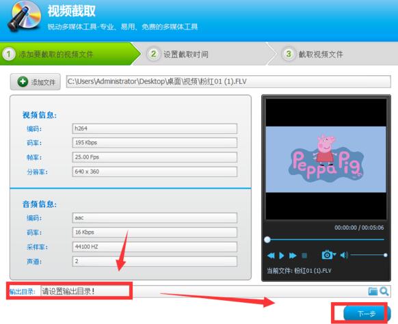Fast forward the video preview
This screenshot has width=398, height=324.
(x=293, y=256)
